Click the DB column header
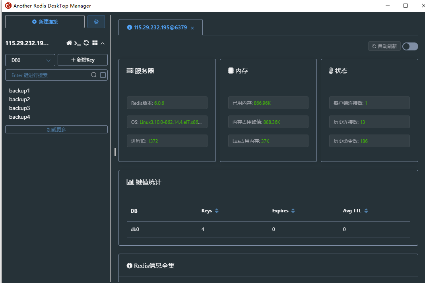Image resolution: width=425 pixels, height=283 pixels. pyautogui.click(x=134, y=211)
